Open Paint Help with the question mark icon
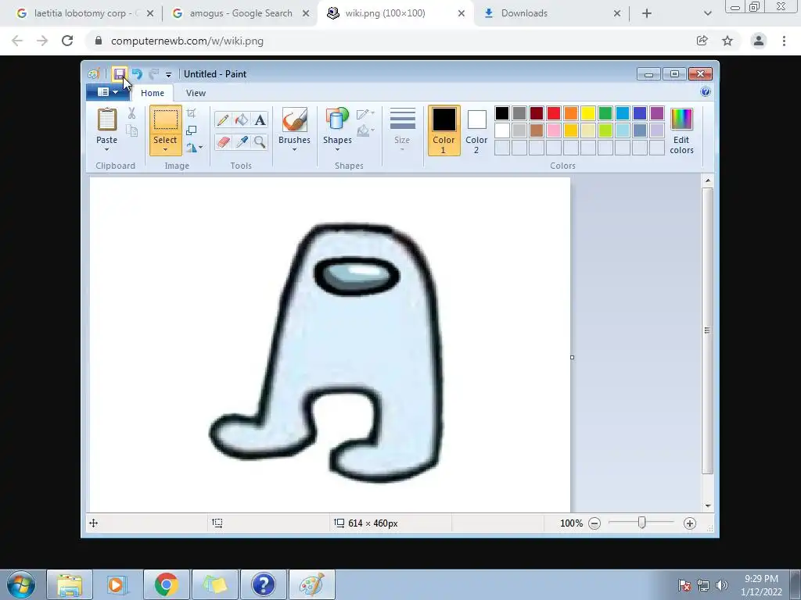 coord(706,92)
